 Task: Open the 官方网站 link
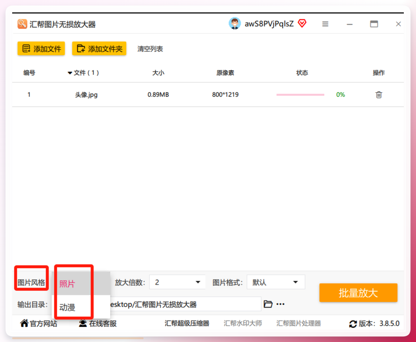39,323
